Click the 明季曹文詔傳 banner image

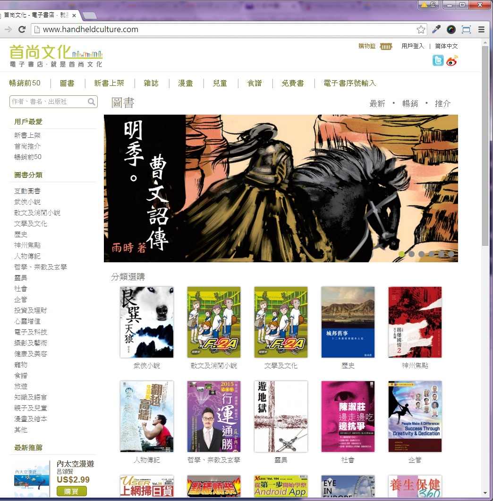tap(280, 189)
